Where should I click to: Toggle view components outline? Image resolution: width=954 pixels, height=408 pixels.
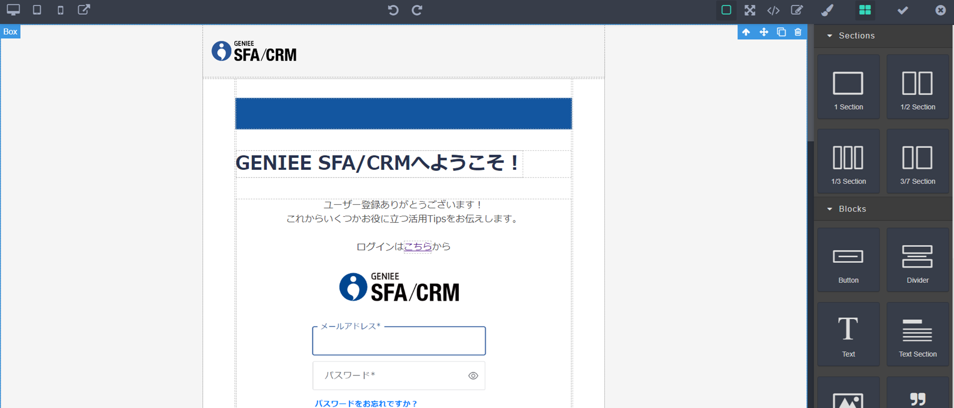[726, 10]
